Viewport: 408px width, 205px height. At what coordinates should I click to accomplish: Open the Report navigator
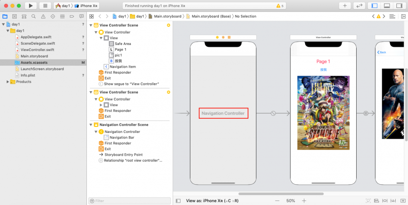(x=81, y=16)
